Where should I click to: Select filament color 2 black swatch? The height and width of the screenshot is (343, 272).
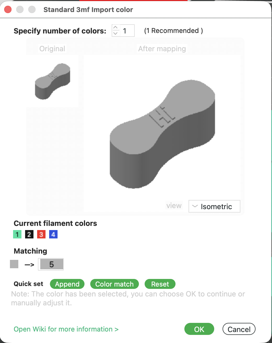coord(29,234)
